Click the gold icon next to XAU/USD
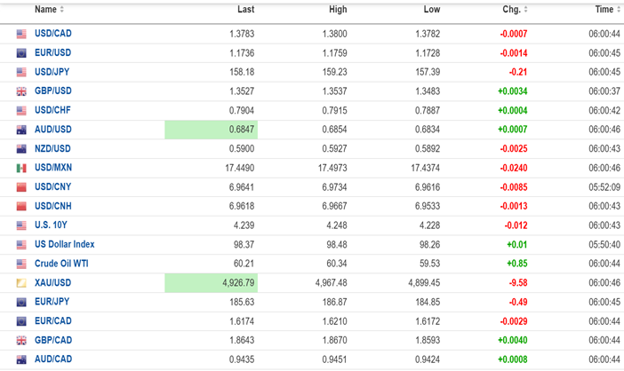This screenshot has width=624, height=371. 21,283
